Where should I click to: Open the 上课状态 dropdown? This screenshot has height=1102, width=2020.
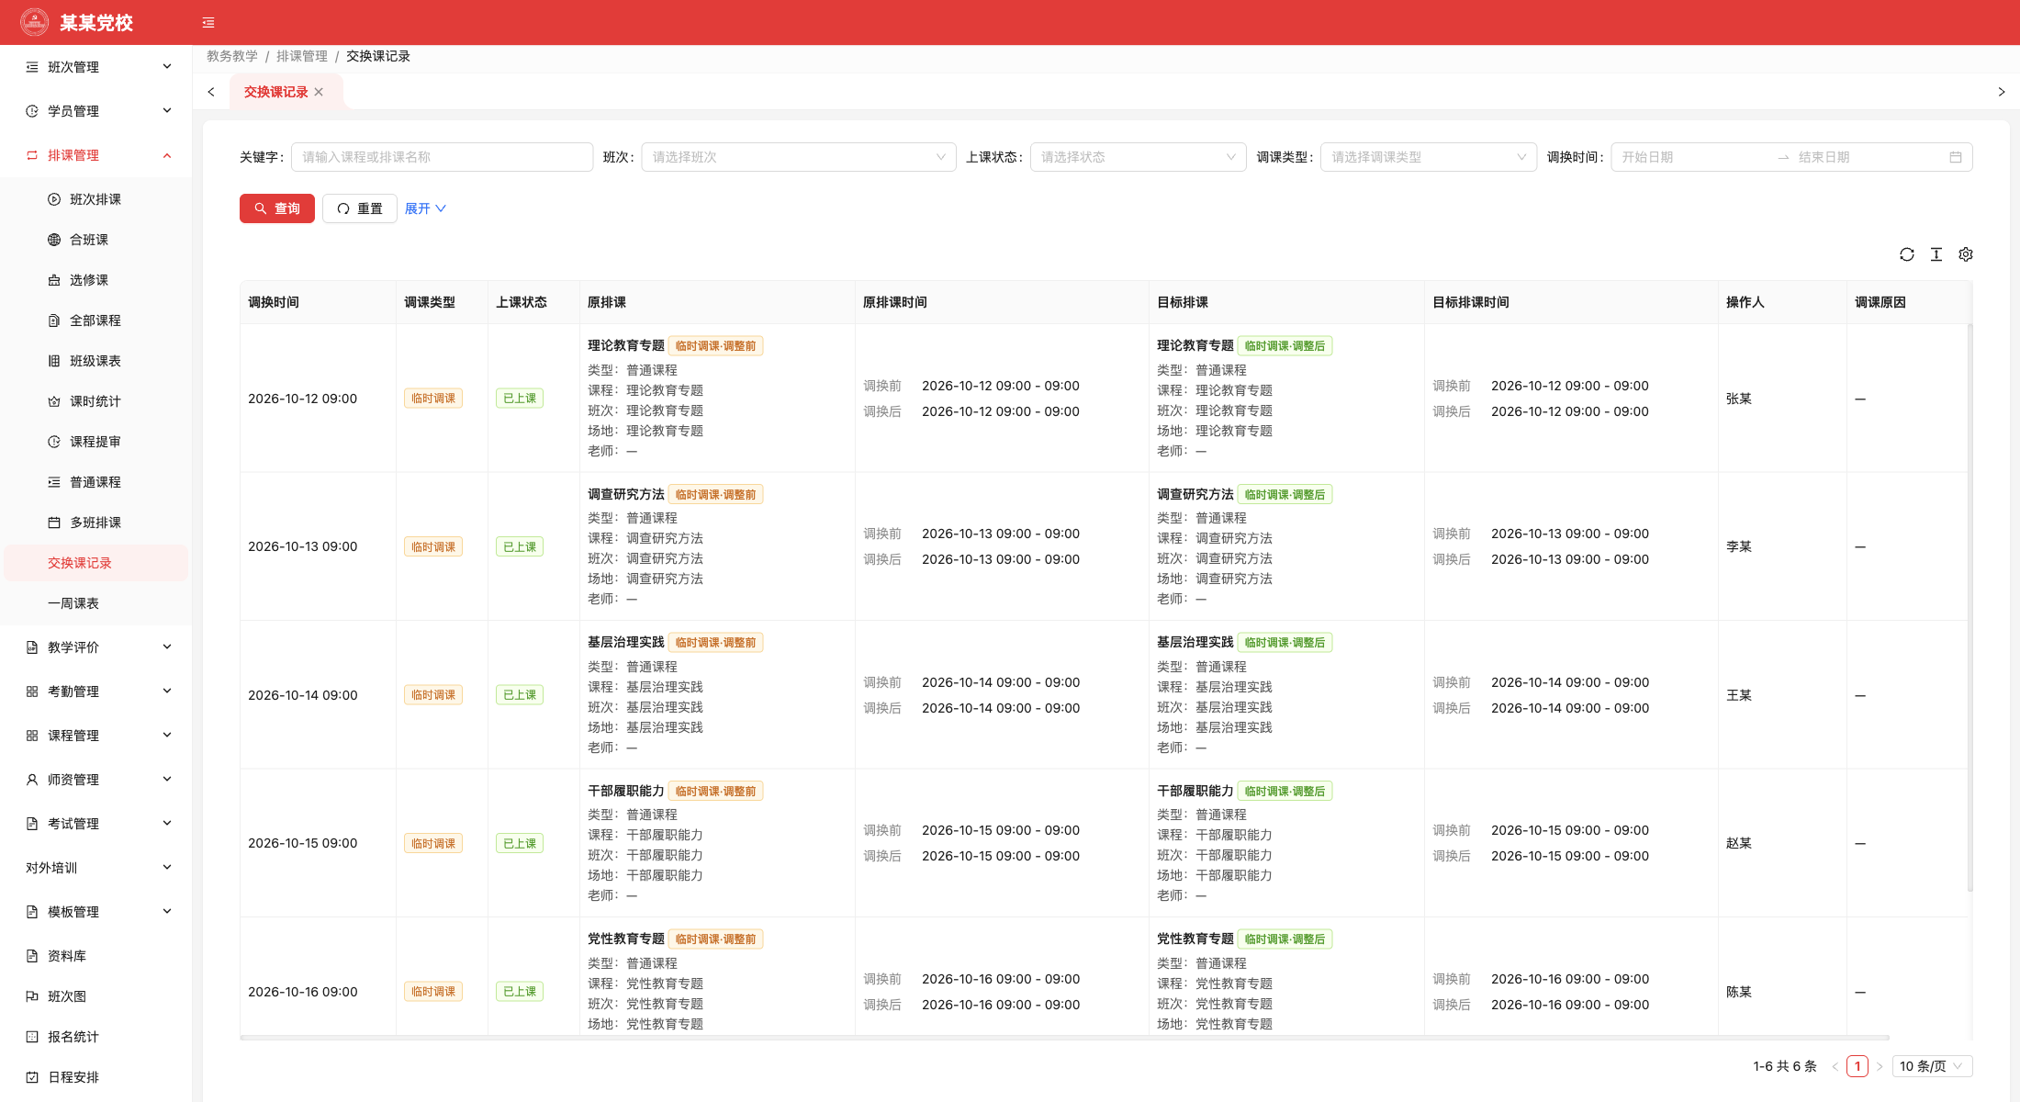click(1138, 157)
